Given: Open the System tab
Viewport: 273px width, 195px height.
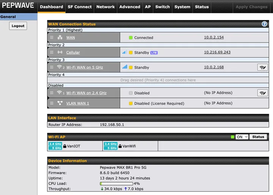Looking at the screenshot, I should [x=182, y=7].
